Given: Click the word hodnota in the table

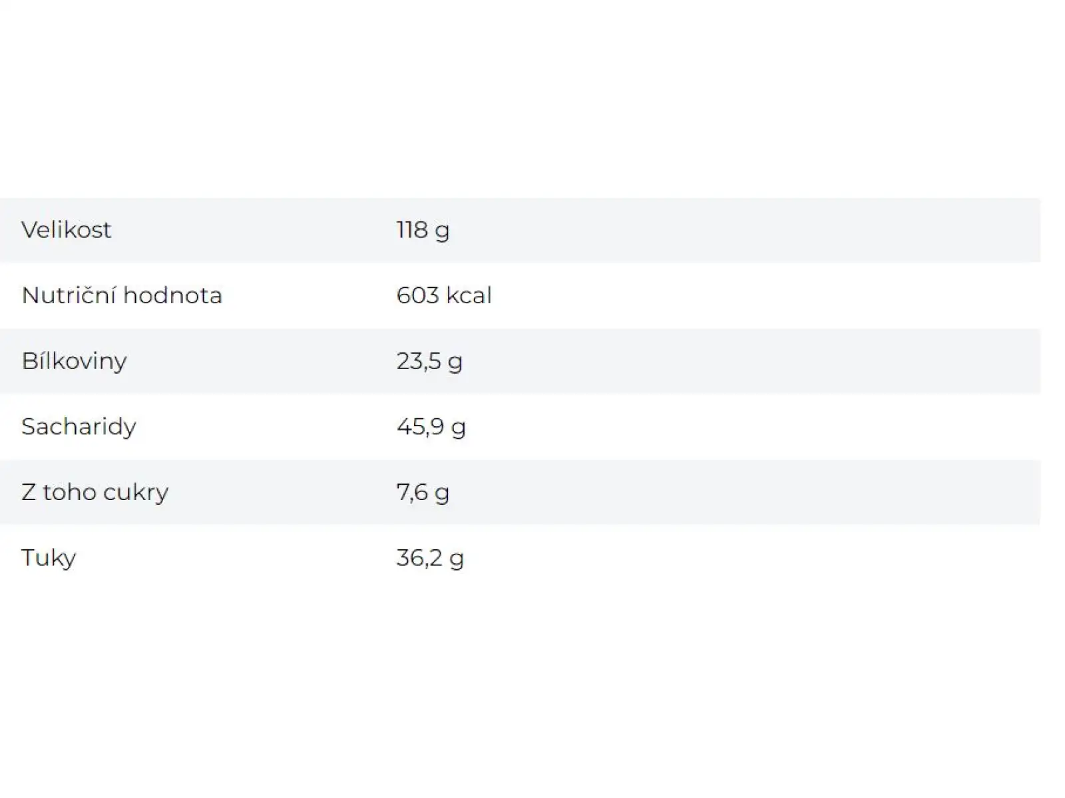Looking at the screenshot, I should point(172,295).
